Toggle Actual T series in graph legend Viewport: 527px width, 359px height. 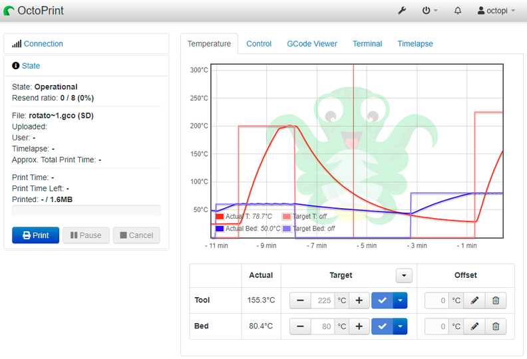point(244,216)
